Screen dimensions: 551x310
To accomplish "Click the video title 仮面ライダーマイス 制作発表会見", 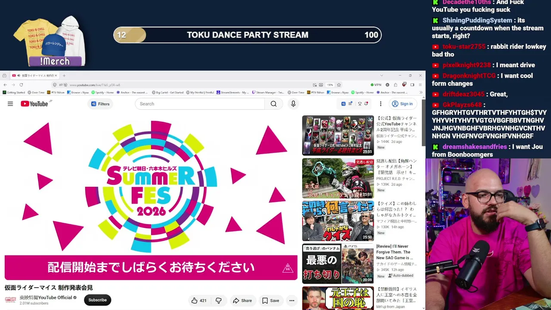I will tap(49, 288).
